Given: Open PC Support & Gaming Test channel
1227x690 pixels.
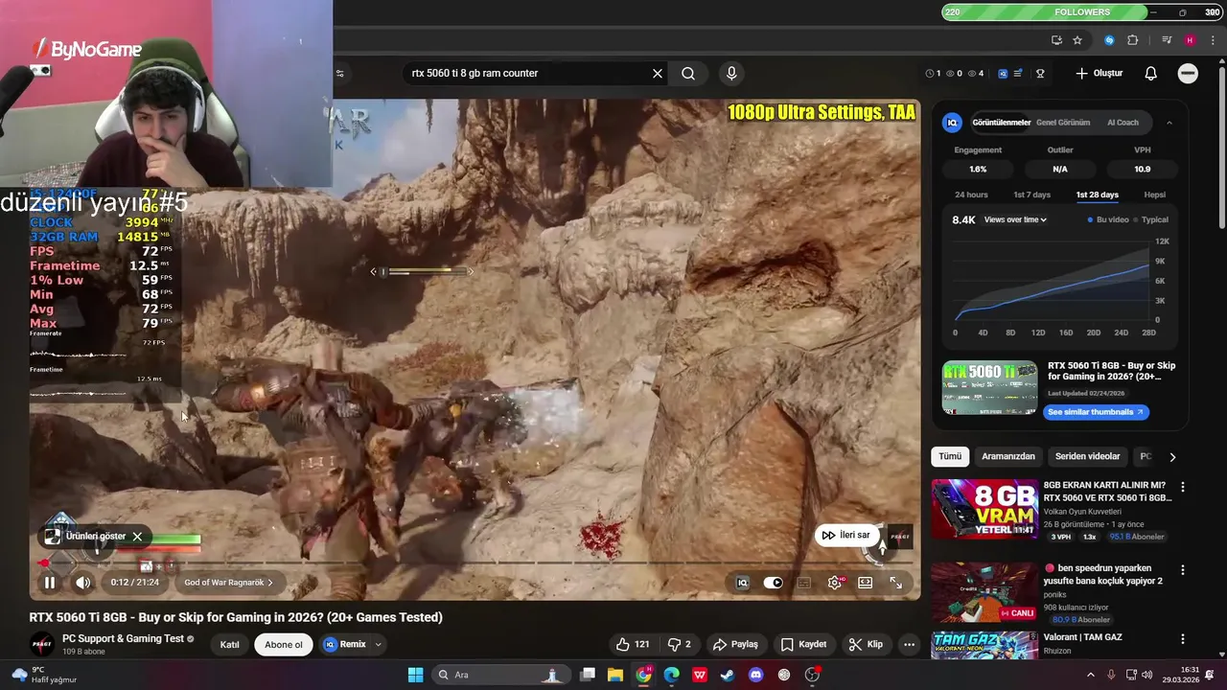Looking at the screenshot, I should pyautogui.click(x=123, y=639).
